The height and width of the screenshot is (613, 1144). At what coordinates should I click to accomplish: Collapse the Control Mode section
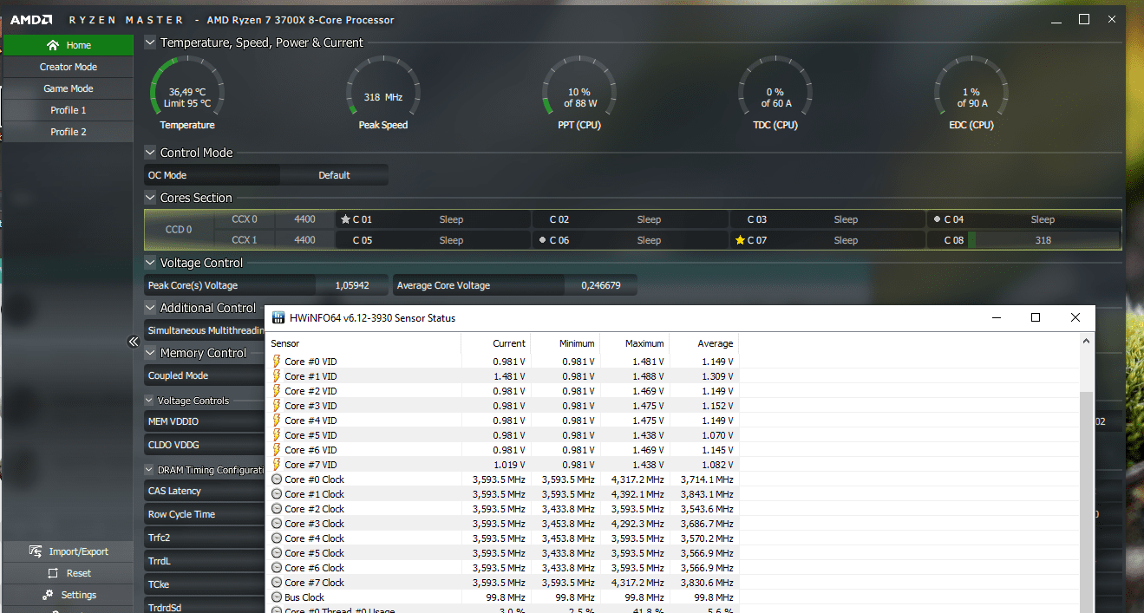pyautogui.click(x=150, y=153)
